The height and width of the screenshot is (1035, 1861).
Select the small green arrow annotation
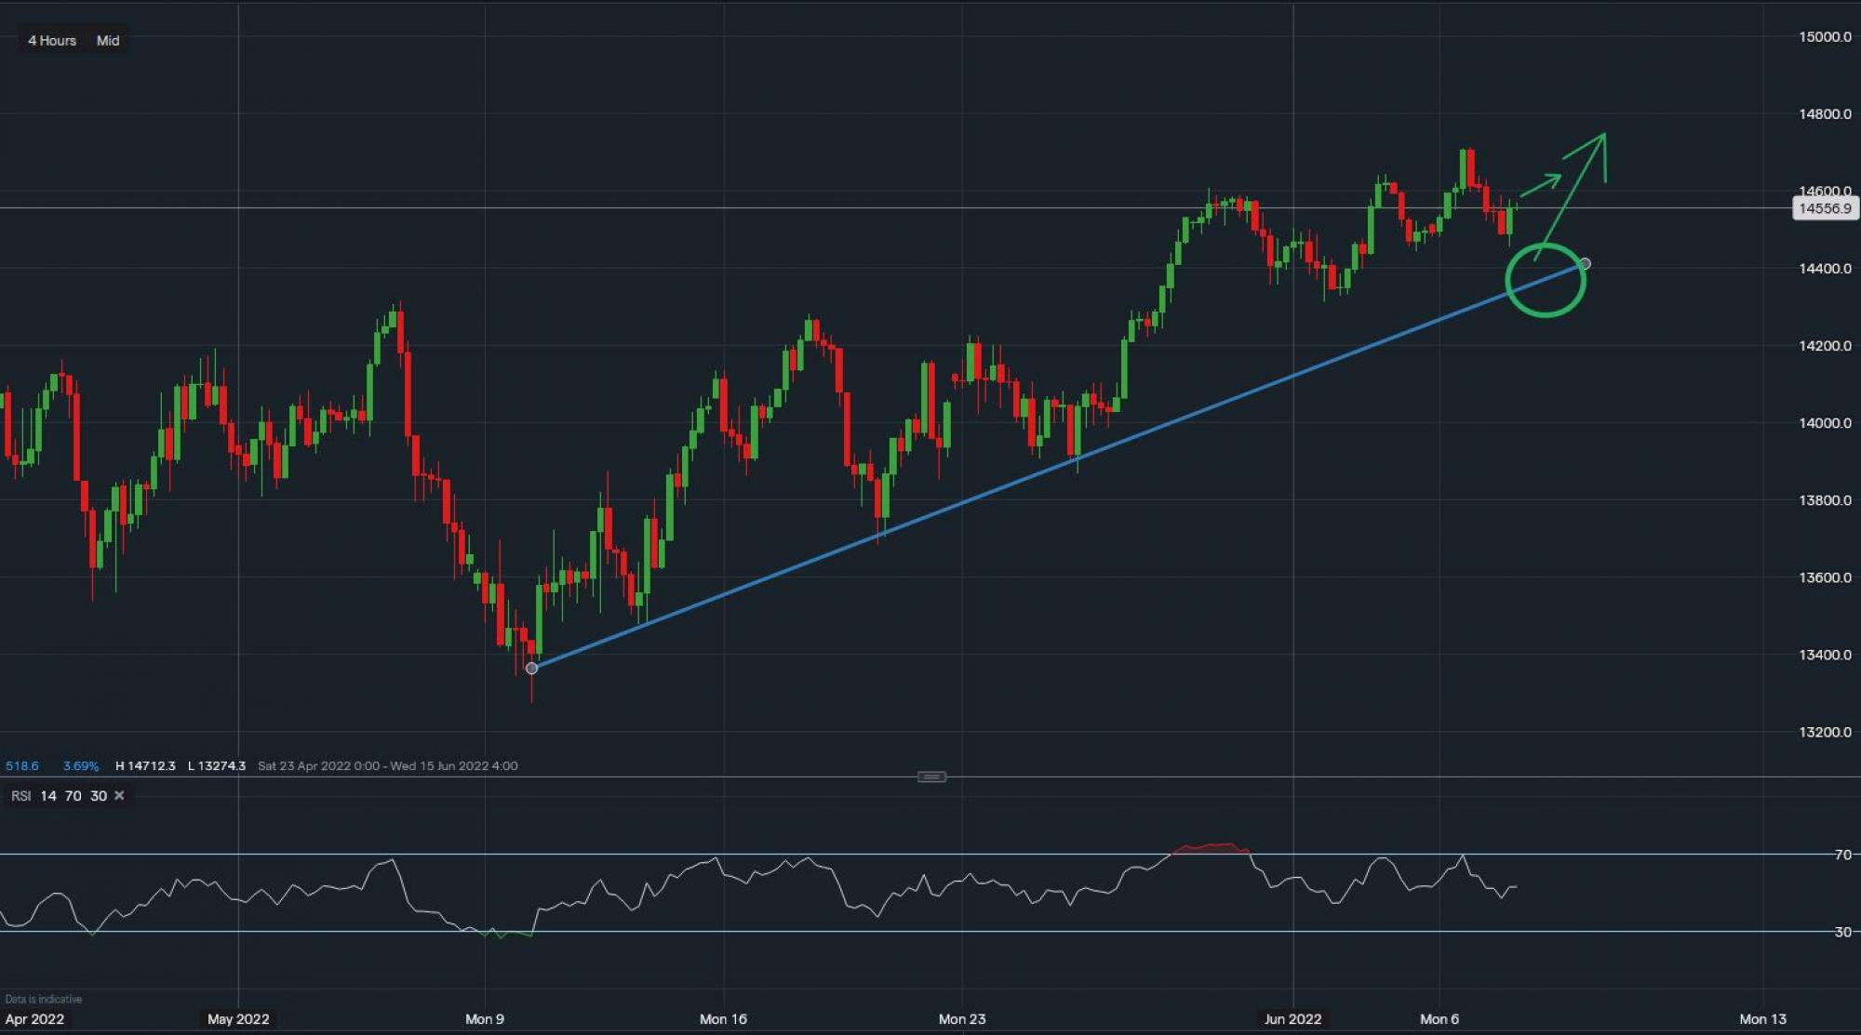(x=1542, y=184)
